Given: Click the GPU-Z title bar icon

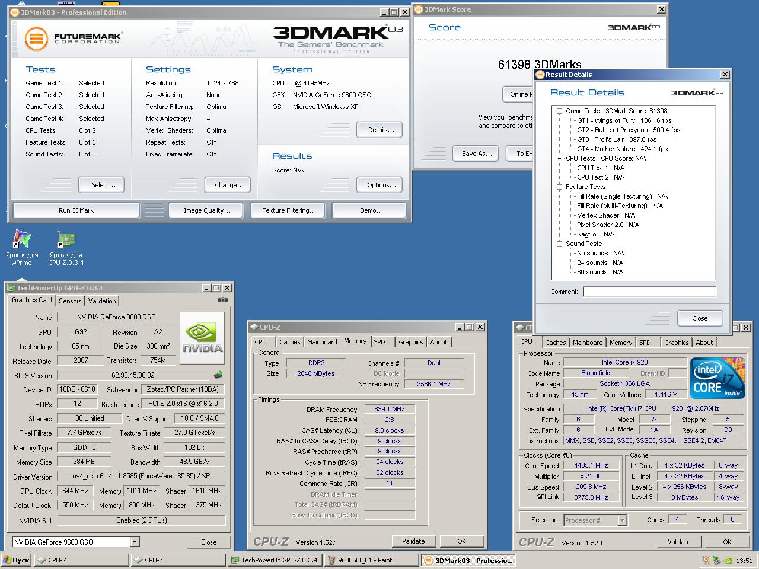Looking at the screenshot, I should coord(11,288).
